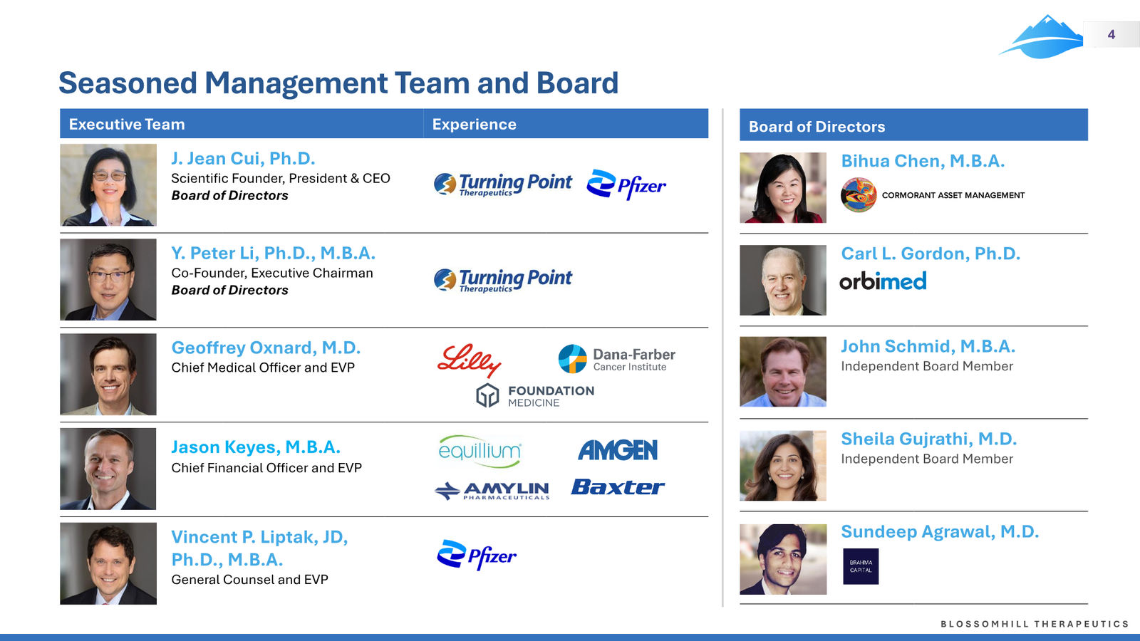Select Sheila Gujrathi's portrait

pyautogui.click(x=783, y=466)
